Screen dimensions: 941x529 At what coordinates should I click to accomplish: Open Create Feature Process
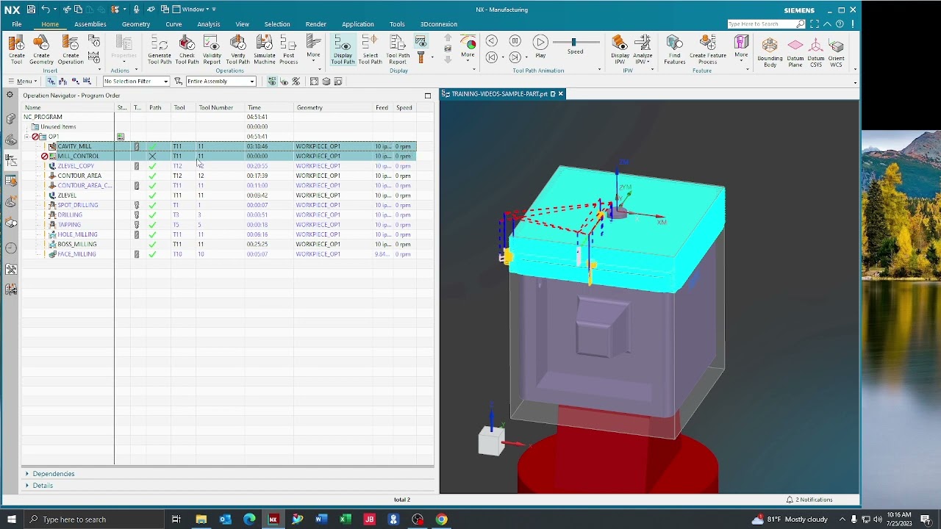pyautogui.click(x=708, y=49)
